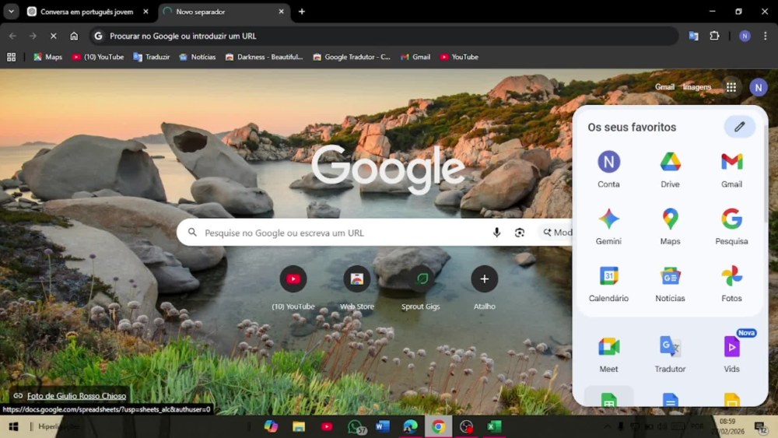778x438 pixels.
Task: Open Fotos from the apps panel
Action: tap(731, 284)
